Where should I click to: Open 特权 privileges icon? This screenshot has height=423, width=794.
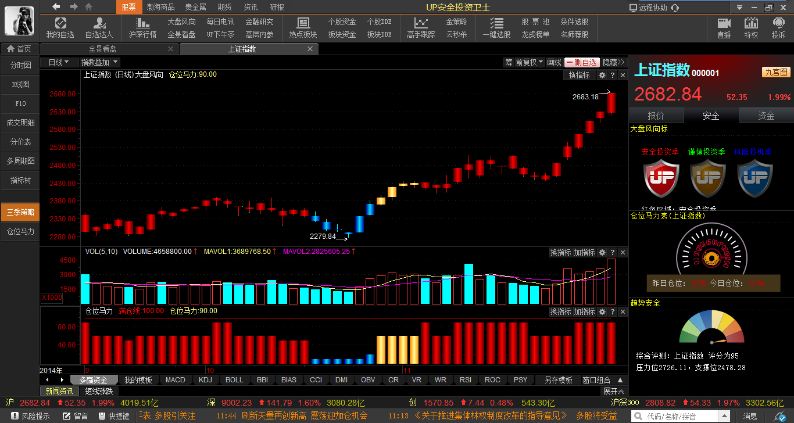click(x=751, y=27)
